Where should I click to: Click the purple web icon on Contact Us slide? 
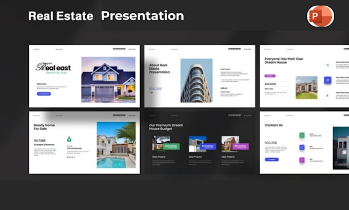point(302,160)
